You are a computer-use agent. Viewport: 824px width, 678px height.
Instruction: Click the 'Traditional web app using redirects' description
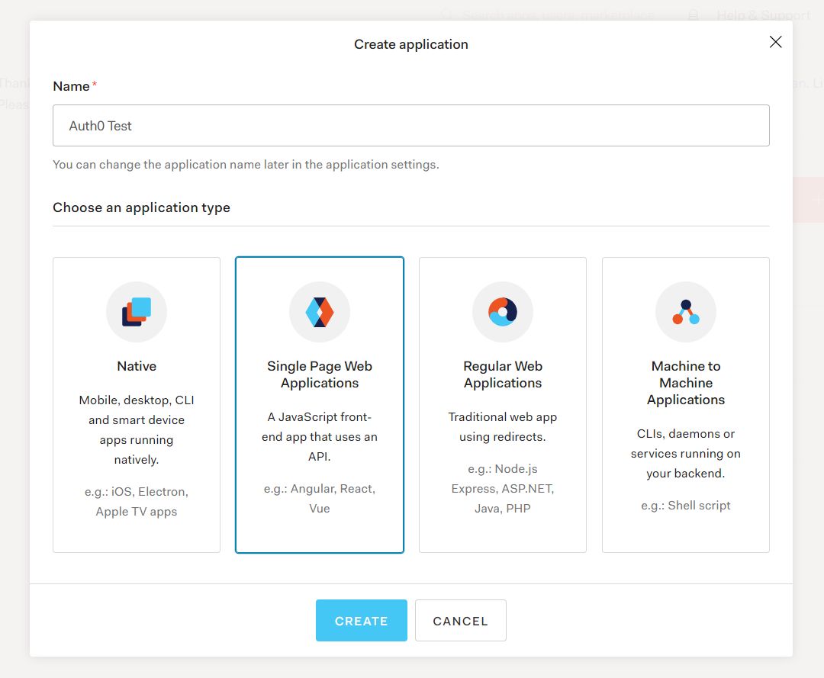point(503,427)
